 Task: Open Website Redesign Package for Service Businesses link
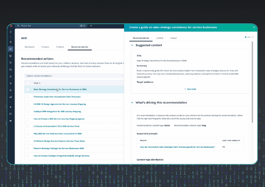coord(59,148)
